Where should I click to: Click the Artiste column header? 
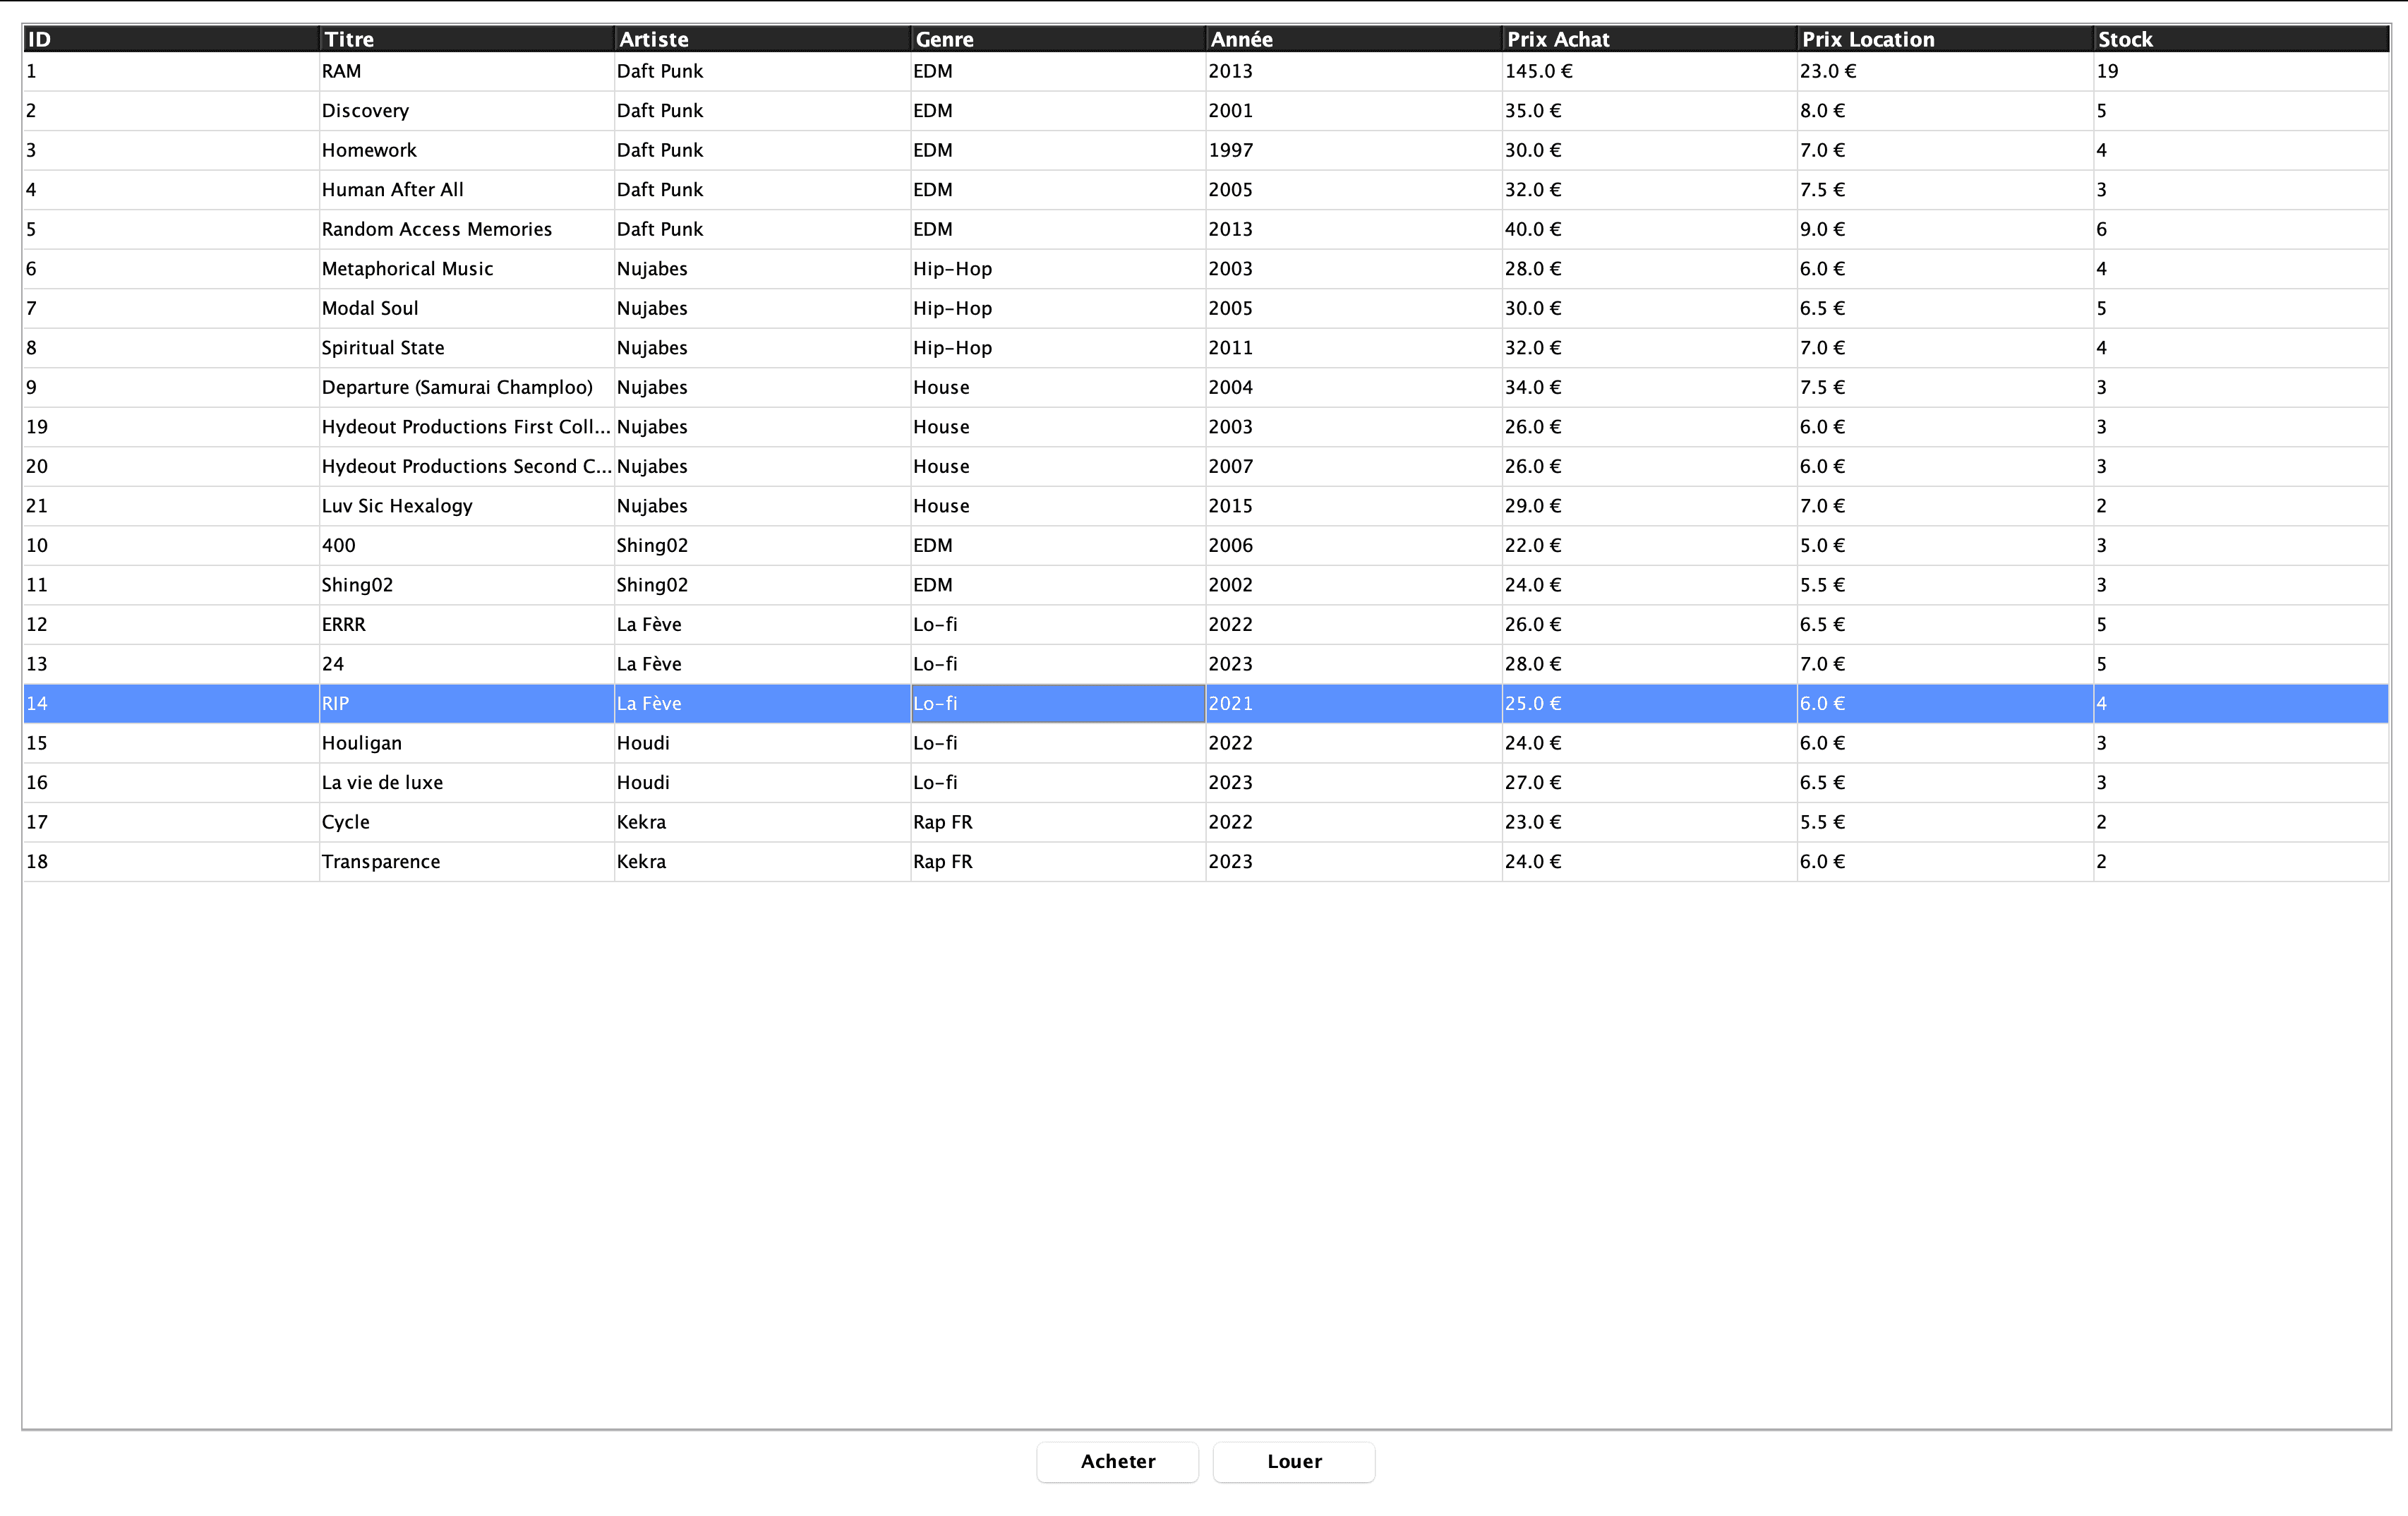point(761,39)
